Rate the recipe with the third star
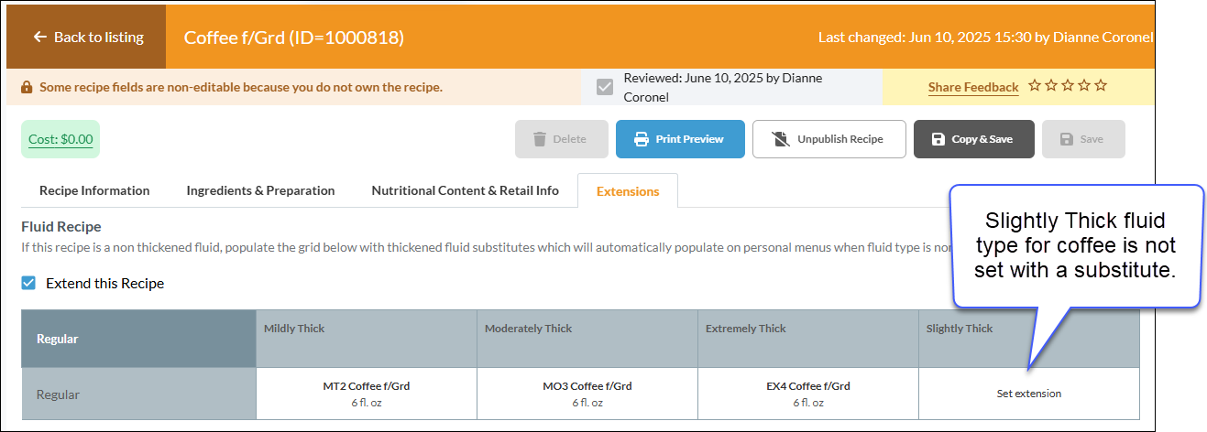The image size is (1207, 432). 1068,86
